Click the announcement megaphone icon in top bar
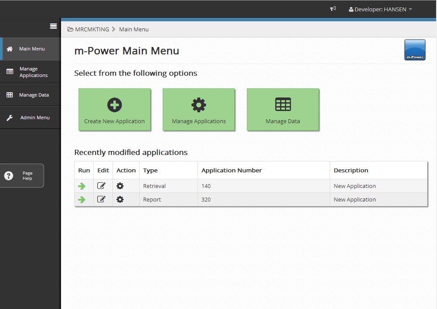Image resolution: width=437 pixels, height=309 pixels. pos(332,9)
